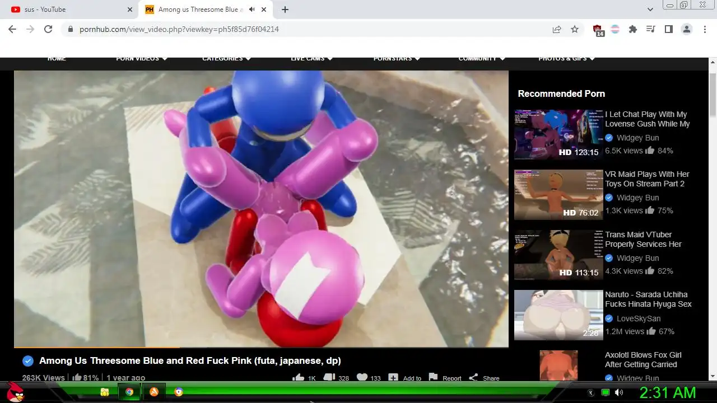Open the Chrome three-dot menu
Viewport: 717px width, 403px height.
[705, 29]
